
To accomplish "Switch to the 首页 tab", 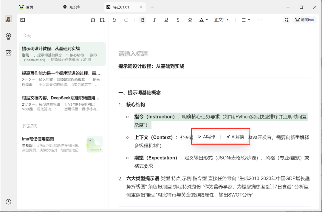I will (x=26, y=7).
